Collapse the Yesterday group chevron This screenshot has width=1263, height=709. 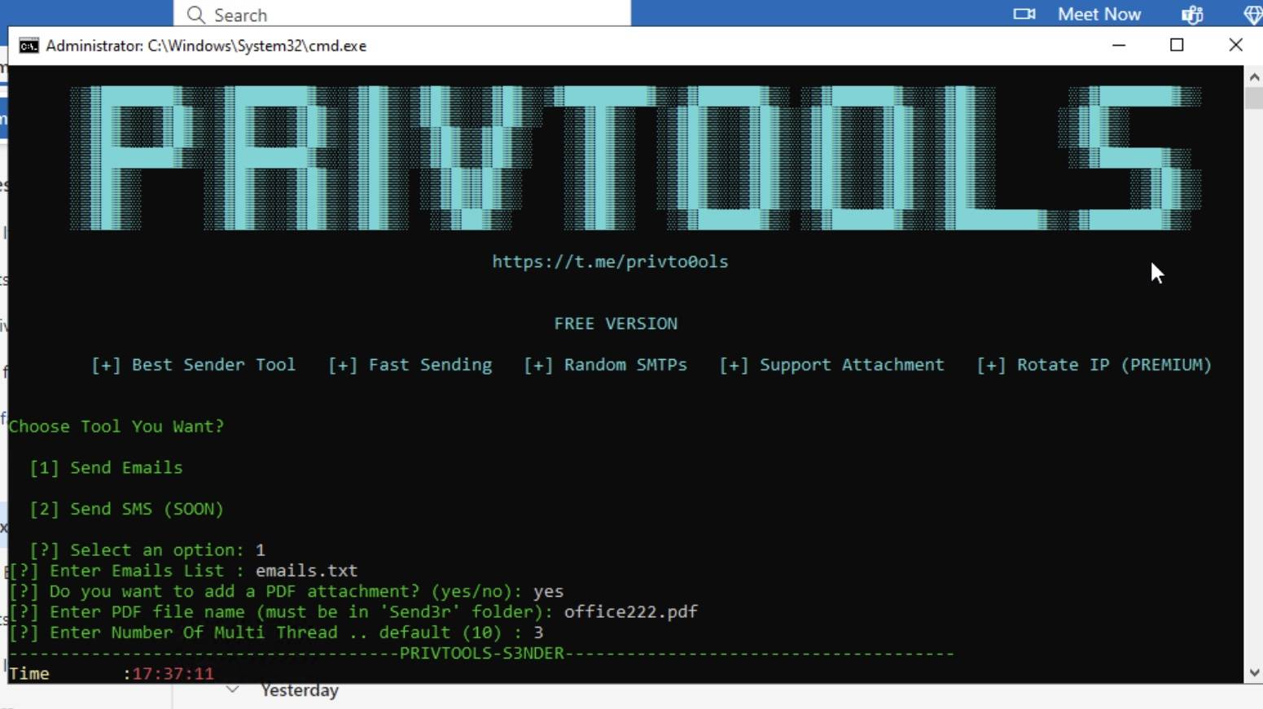233,689
